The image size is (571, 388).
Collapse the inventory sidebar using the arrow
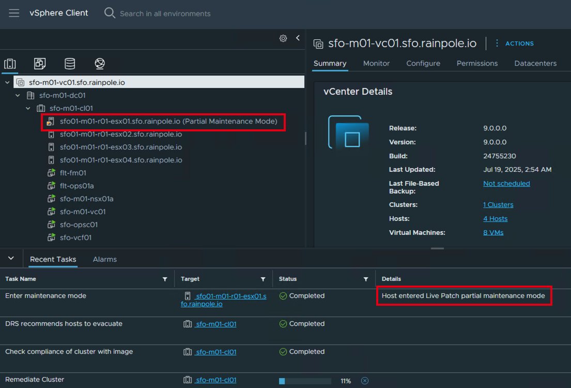click(298, 38)
